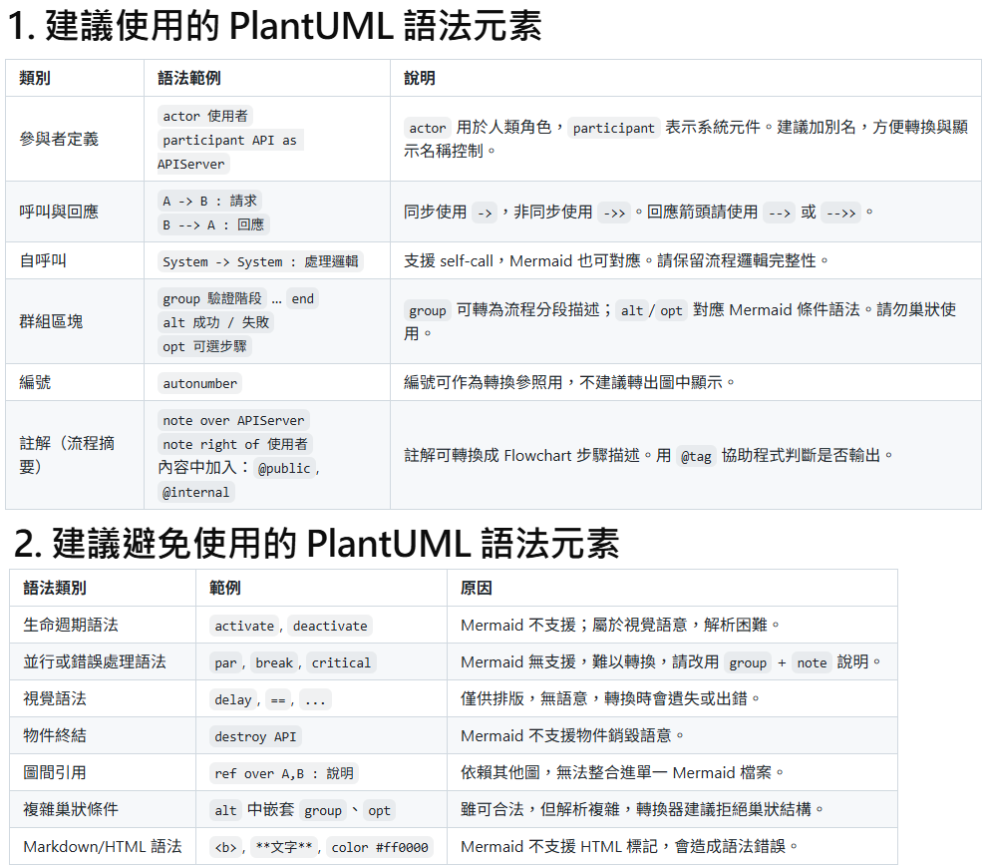
Task: Click the "群組區塊" row label
Action: point(51,321)
